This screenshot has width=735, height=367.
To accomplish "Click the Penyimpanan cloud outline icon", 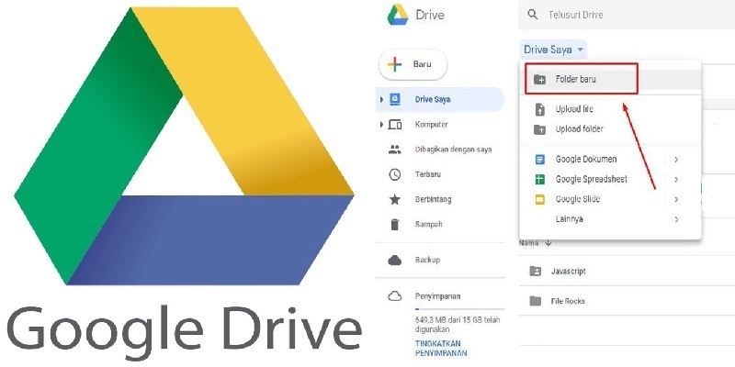I will tap(395, 295).
